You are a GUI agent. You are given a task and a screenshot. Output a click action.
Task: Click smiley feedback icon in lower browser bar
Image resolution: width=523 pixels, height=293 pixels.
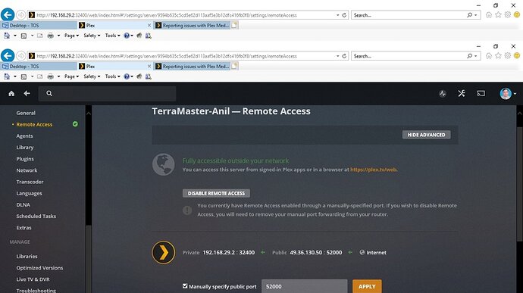[517, 56]
